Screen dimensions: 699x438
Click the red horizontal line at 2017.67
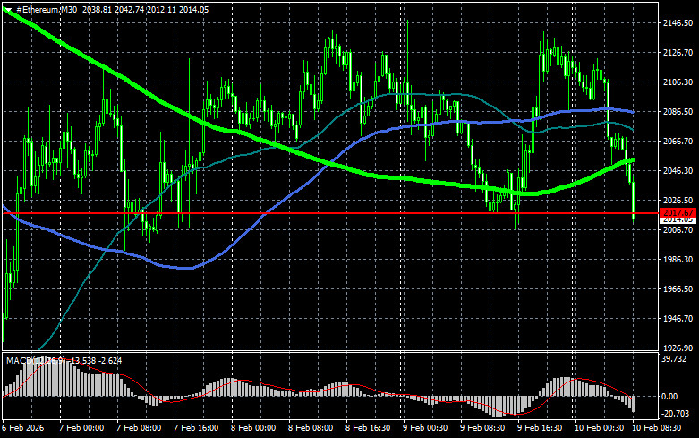tap(330, 213)
